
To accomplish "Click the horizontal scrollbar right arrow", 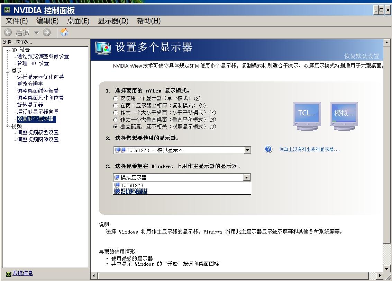I will pos(380,276).
